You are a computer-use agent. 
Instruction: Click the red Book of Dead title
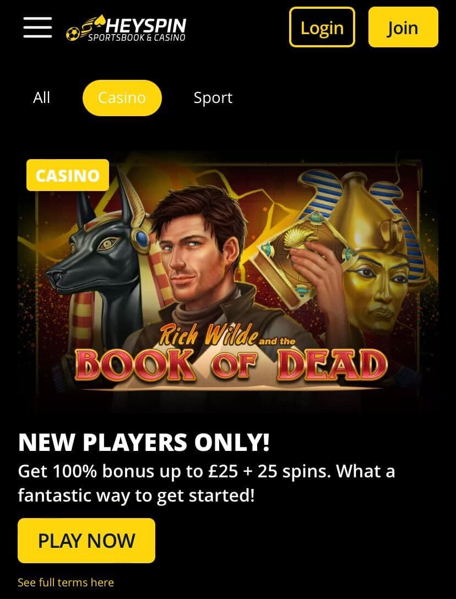[231, 364]
